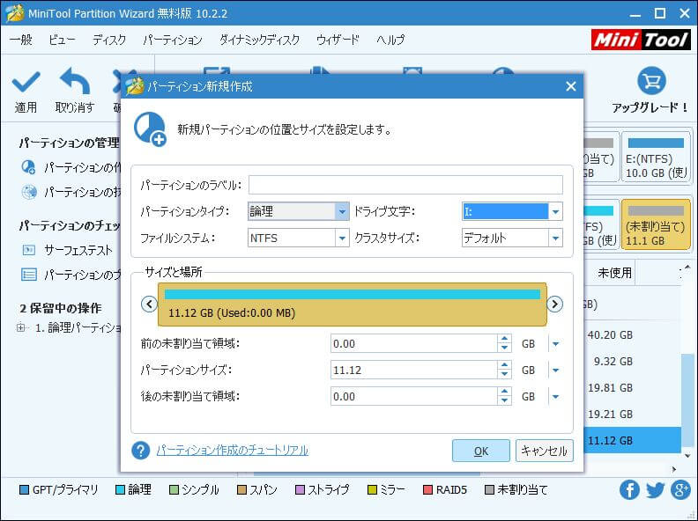The width and height of the screenshot is (698, 521).
Task: Open the ディスク menu
Action: click(x=109, y=40)
